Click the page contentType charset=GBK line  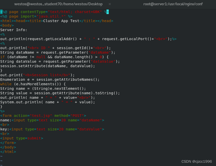[54, 12]
